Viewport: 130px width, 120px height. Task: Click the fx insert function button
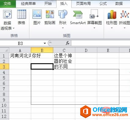click(x=68, y=43)
